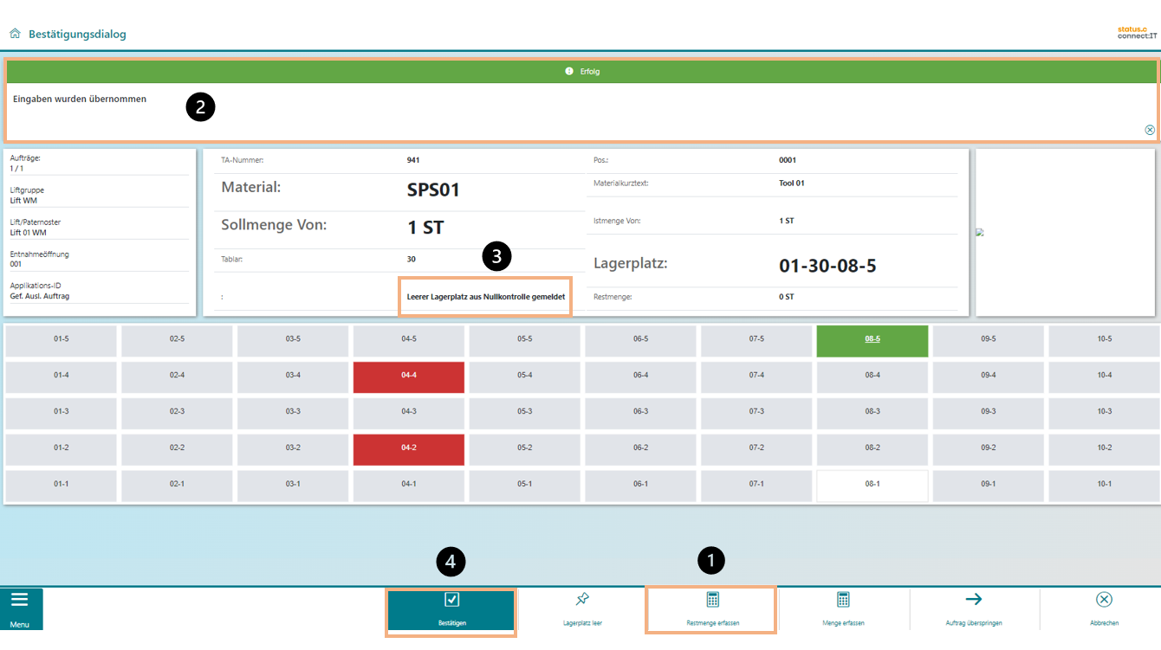The height and width of the screenshot is (650, 1161).
Task: Click the red 04-4 storage cell
Action: coord(409,376)
